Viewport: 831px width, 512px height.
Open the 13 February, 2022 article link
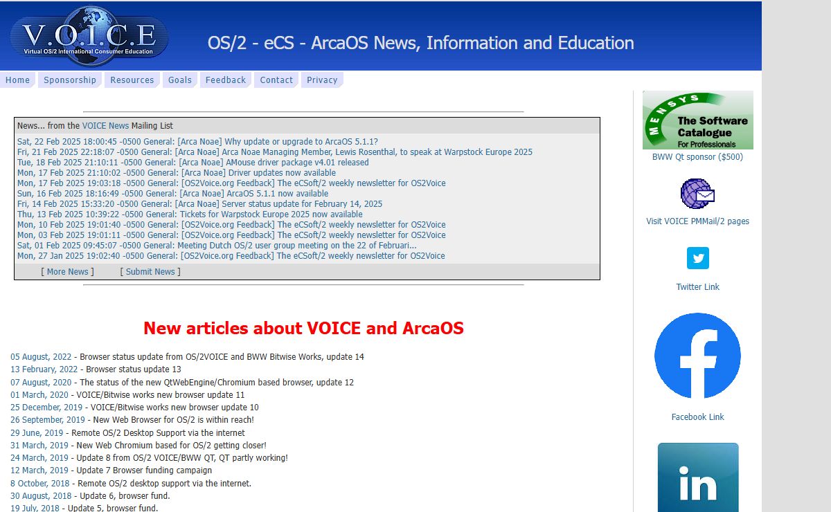coord(44,369)
